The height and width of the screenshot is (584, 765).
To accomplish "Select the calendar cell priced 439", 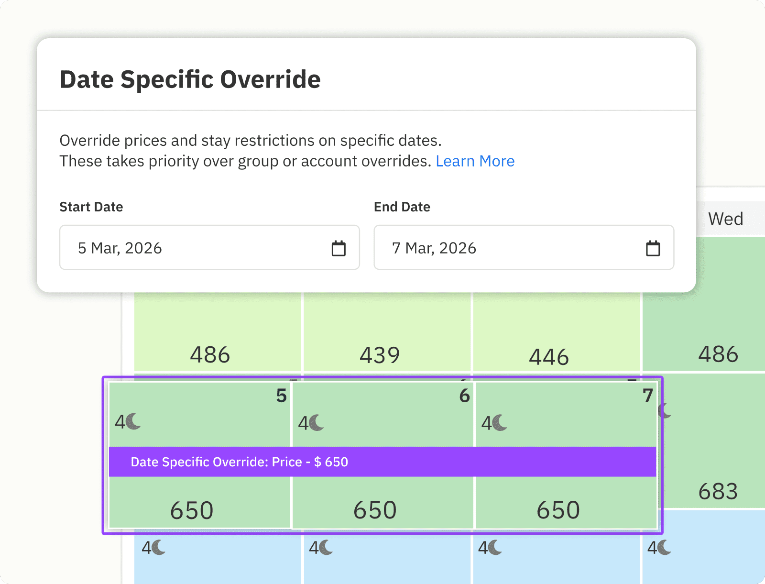I will click(380, 335).
